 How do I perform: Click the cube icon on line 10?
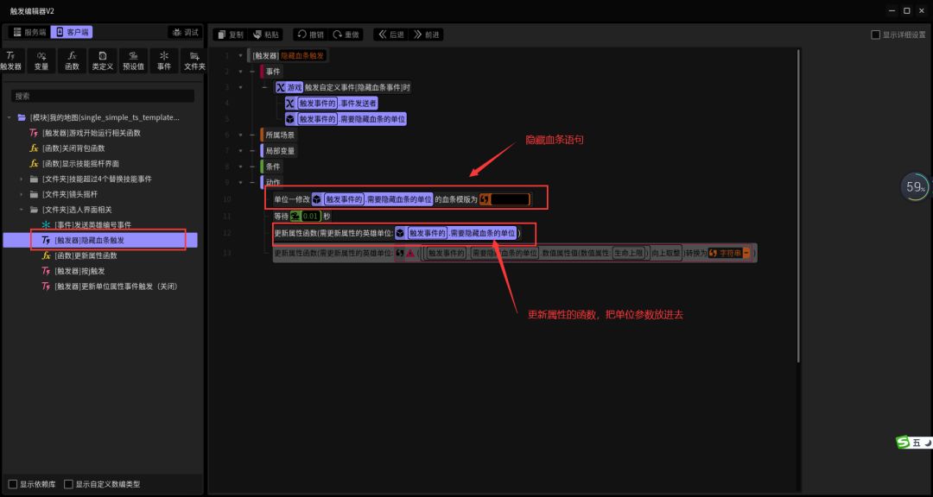click(317, 199)
